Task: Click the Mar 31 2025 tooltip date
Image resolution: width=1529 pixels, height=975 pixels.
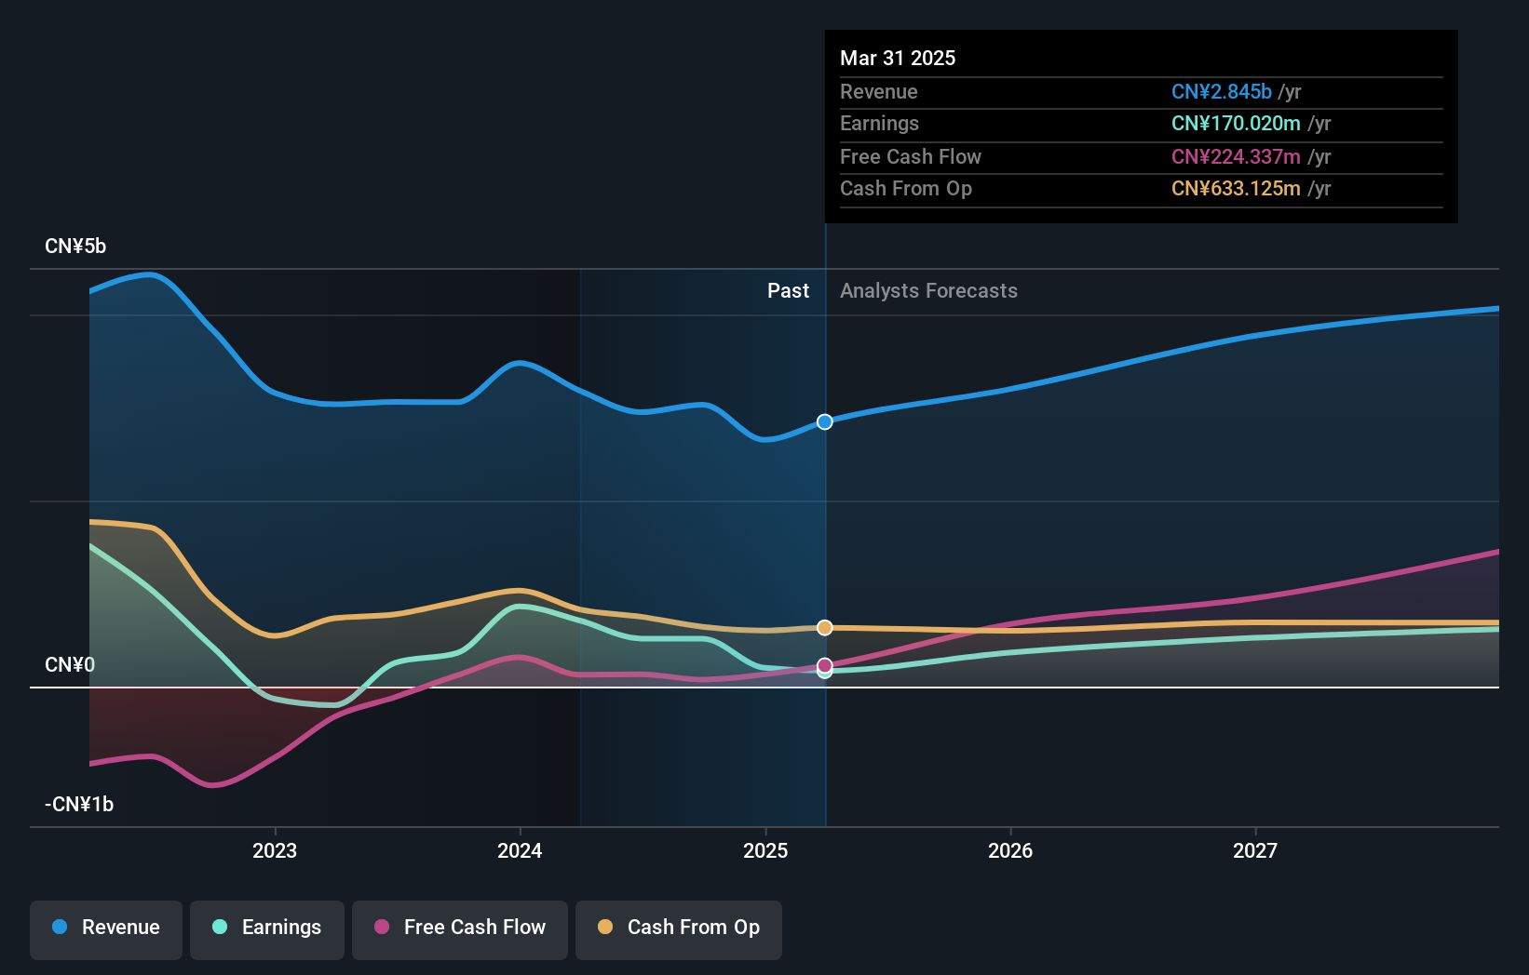Action: coord(898,58)
